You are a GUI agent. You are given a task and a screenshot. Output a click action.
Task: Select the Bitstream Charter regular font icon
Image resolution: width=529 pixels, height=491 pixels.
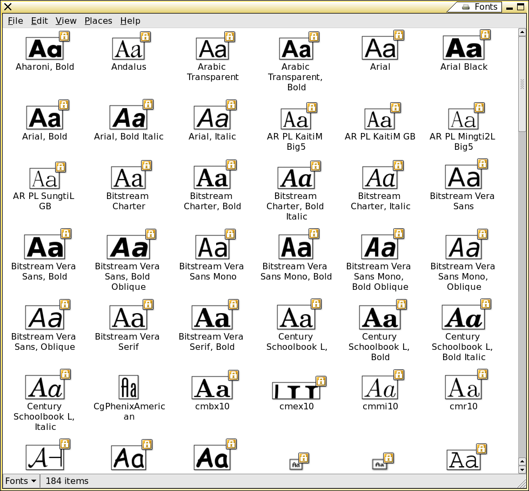point(129,177)
